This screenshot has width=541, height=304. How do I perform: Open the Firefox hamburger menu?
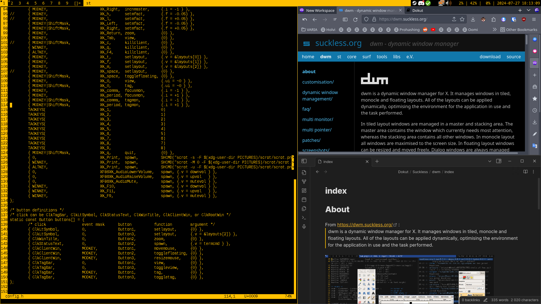[534, 19]
